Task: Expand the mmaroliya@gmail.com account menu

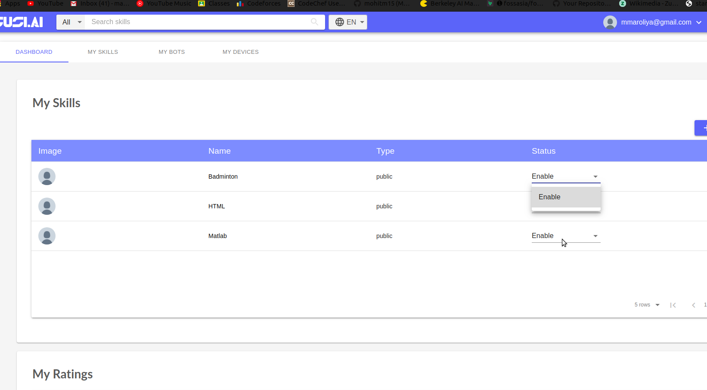Action: (698, 22)
